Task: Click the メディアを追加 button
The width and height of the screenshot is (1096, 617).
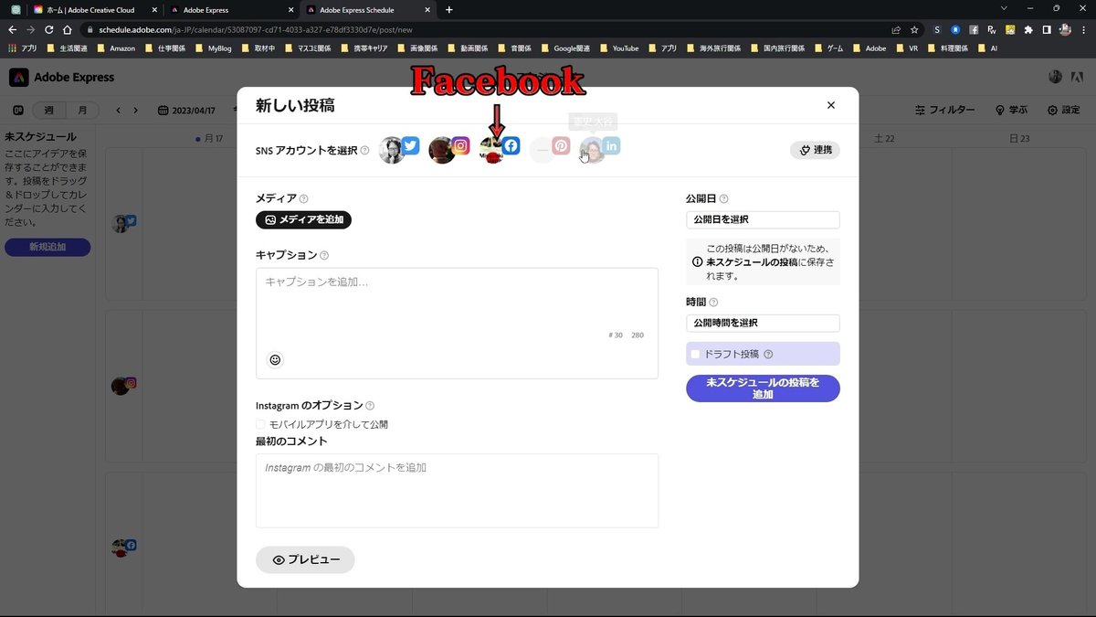Action: (303, 220)
